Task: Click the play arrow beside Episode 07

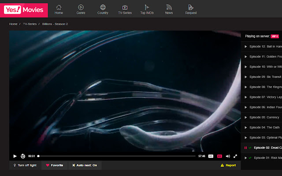Action: point(246,97)
